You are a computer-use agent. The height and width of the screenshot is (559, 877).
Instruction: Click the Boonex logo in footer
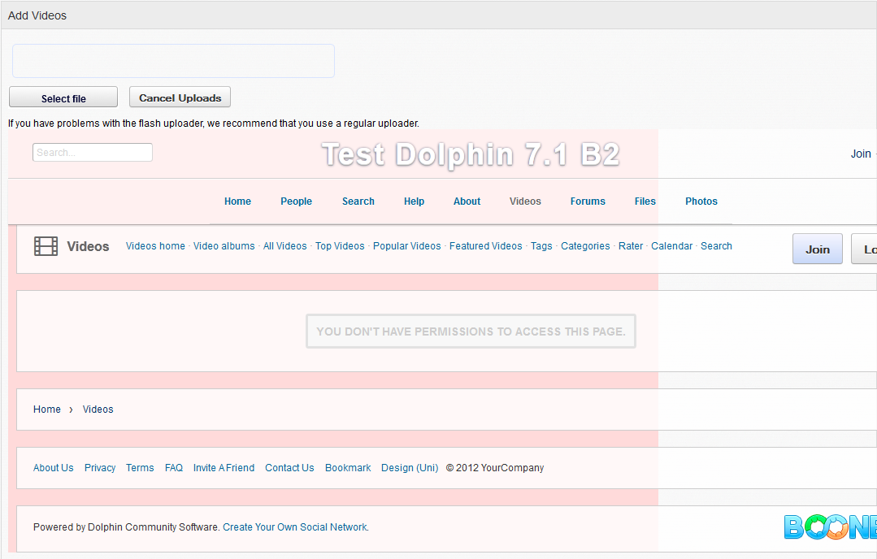(830, 527)
